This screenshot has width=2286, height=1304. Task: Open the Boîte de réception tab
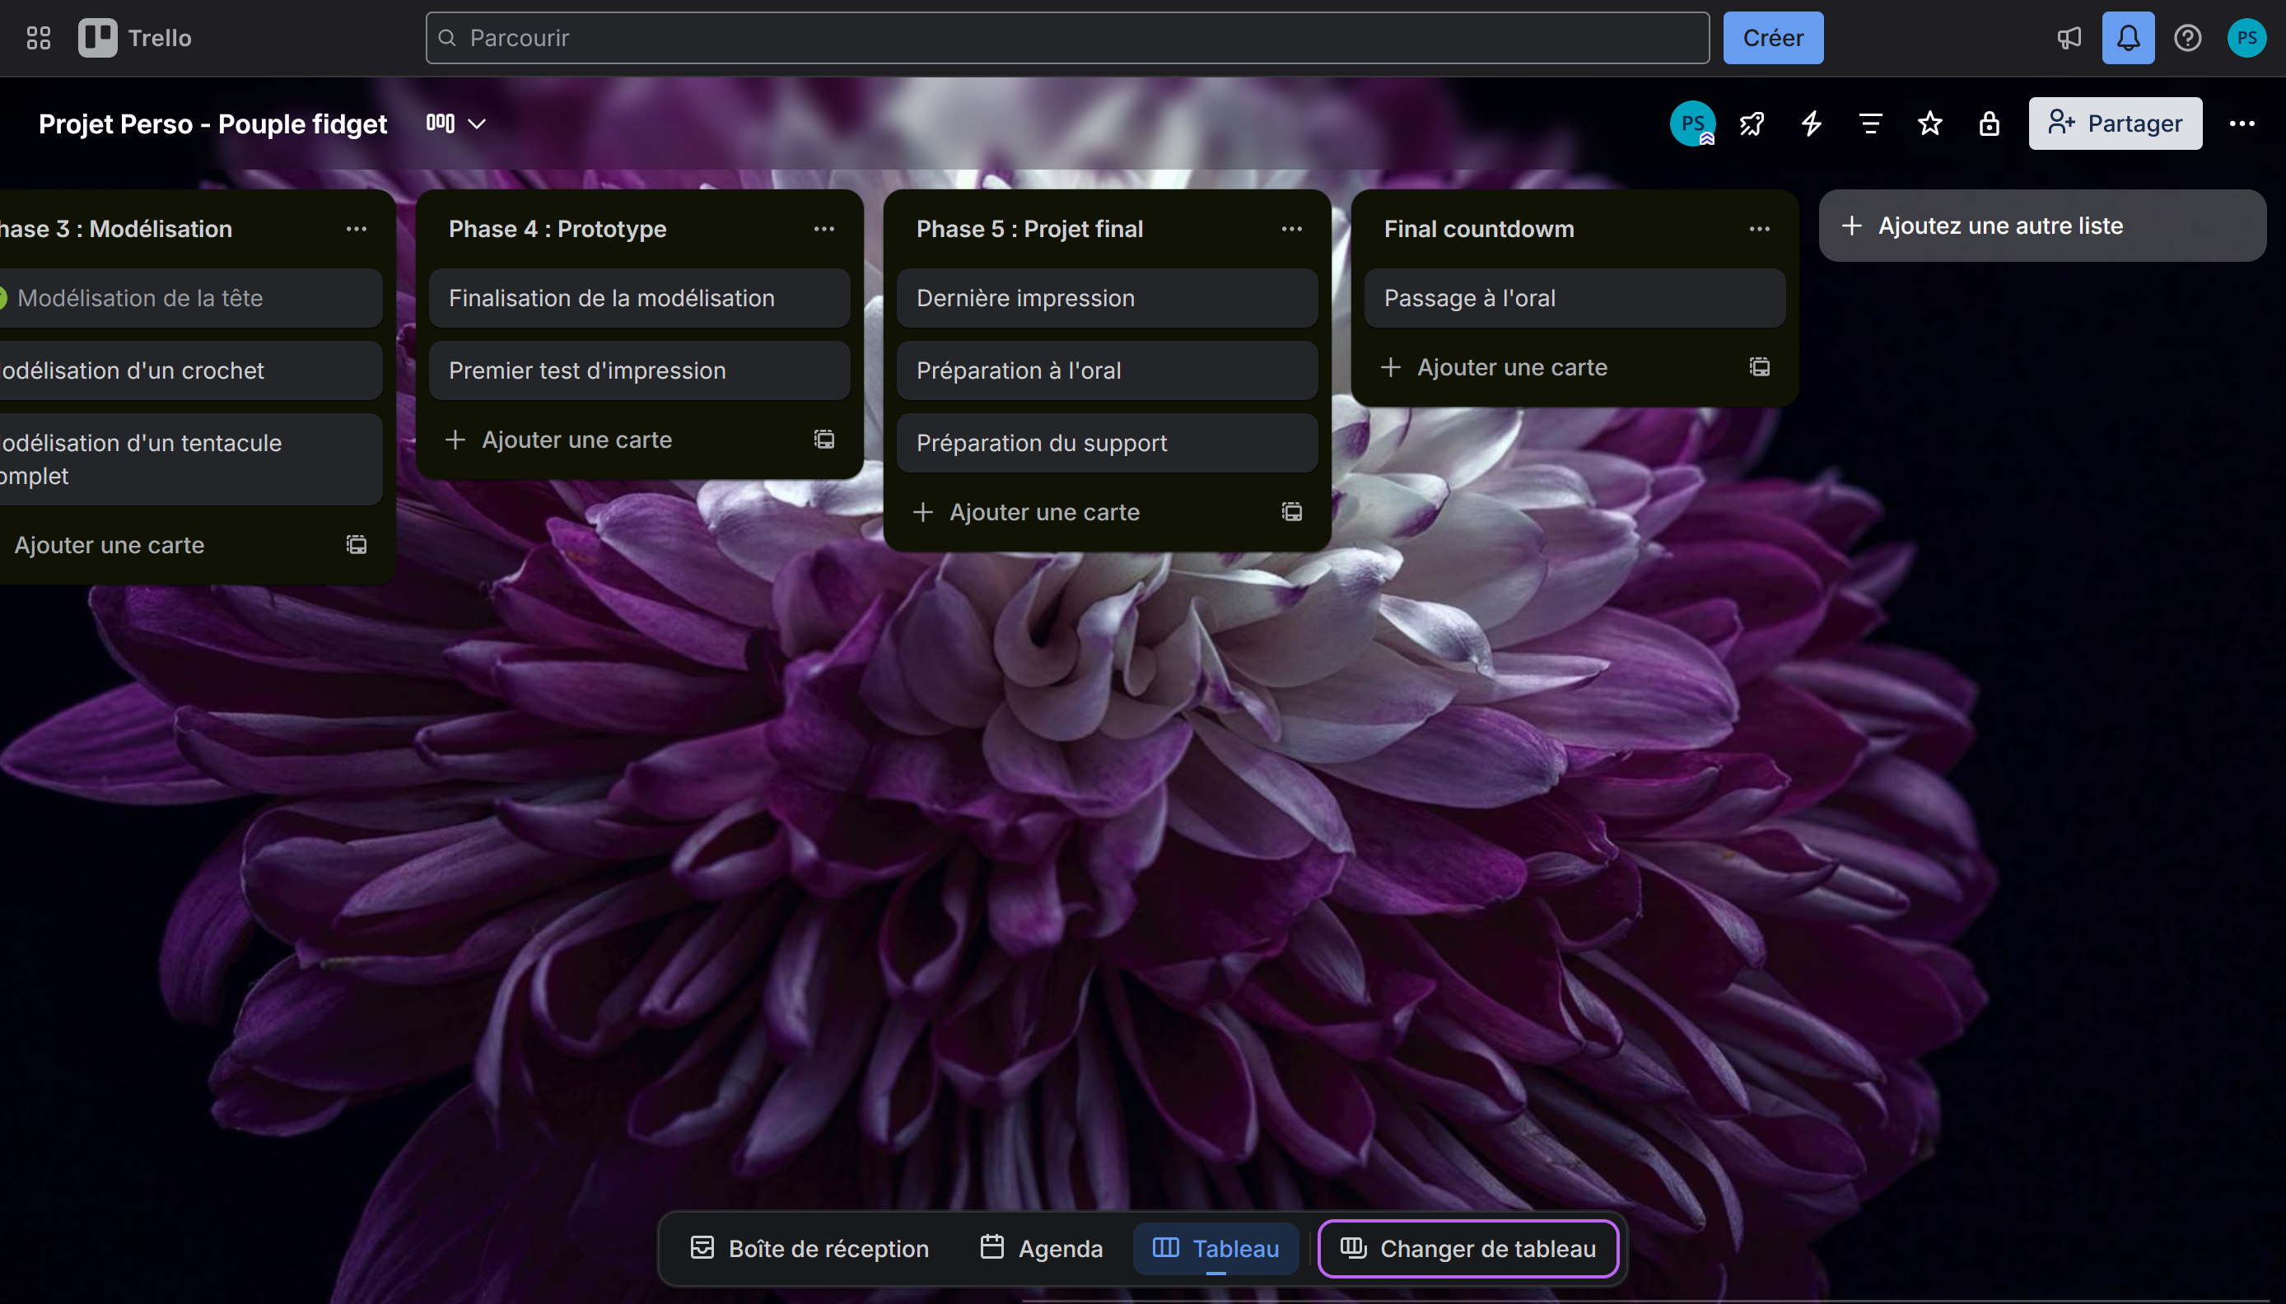tap(809, 1247)
